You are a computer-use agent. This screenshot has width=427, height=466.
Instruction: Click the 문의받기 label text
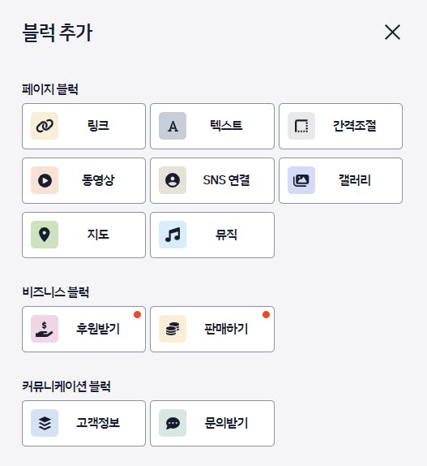coord(226,423)
